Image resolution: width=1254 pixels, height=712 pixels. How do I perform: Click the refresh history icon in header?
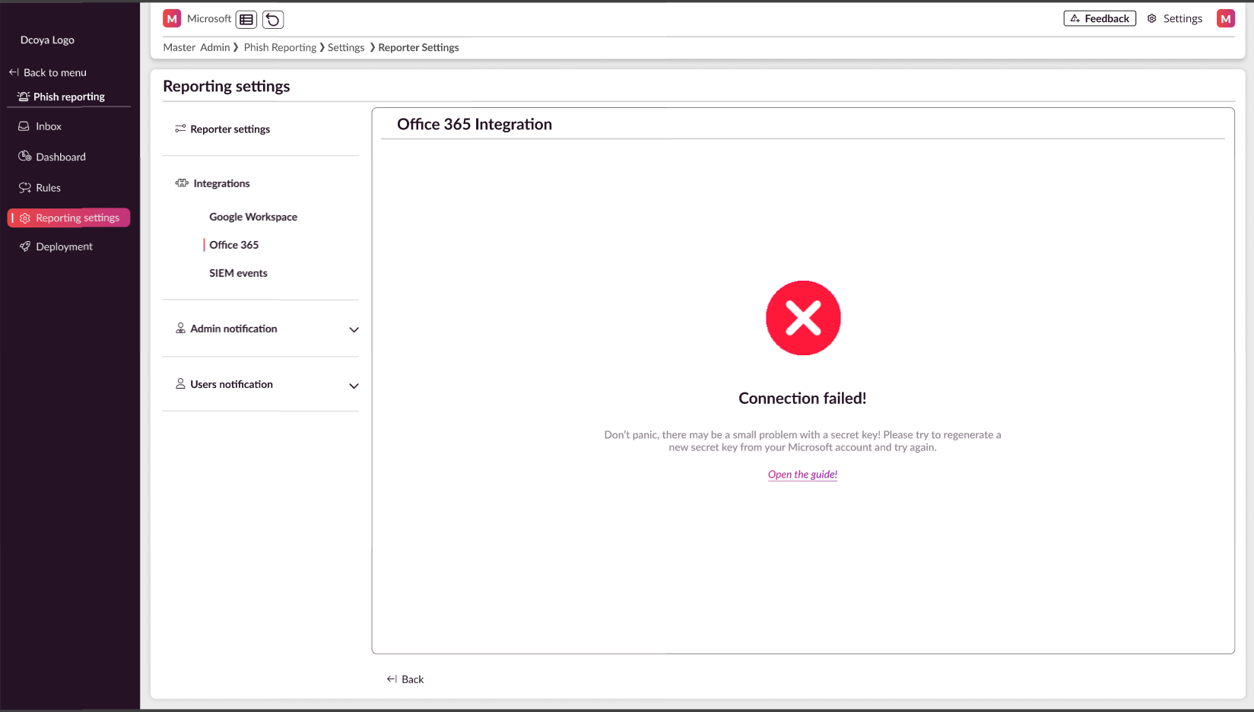pos(273,20)
